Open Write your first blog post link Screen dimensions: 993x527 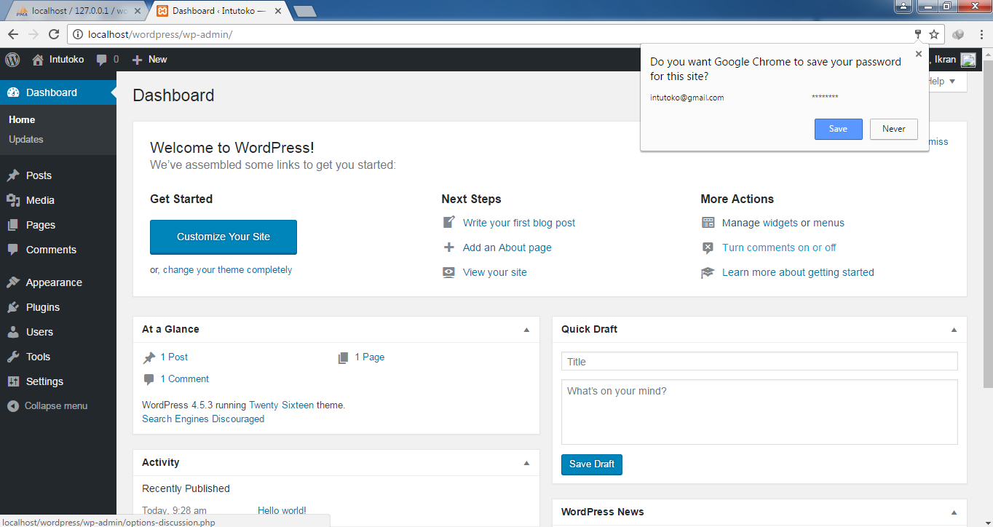[x=519, y=223]
